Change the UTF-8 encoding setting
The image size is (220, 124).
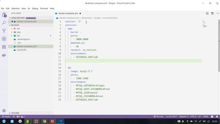pyautogui.click(x=193, y=116)
